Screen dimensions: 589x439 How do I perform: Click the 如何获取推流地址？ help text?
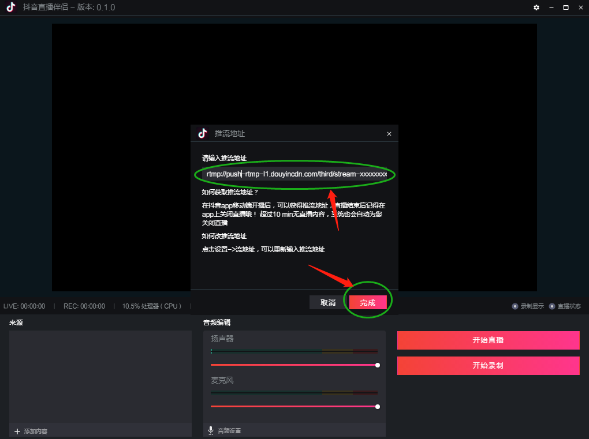230,192
